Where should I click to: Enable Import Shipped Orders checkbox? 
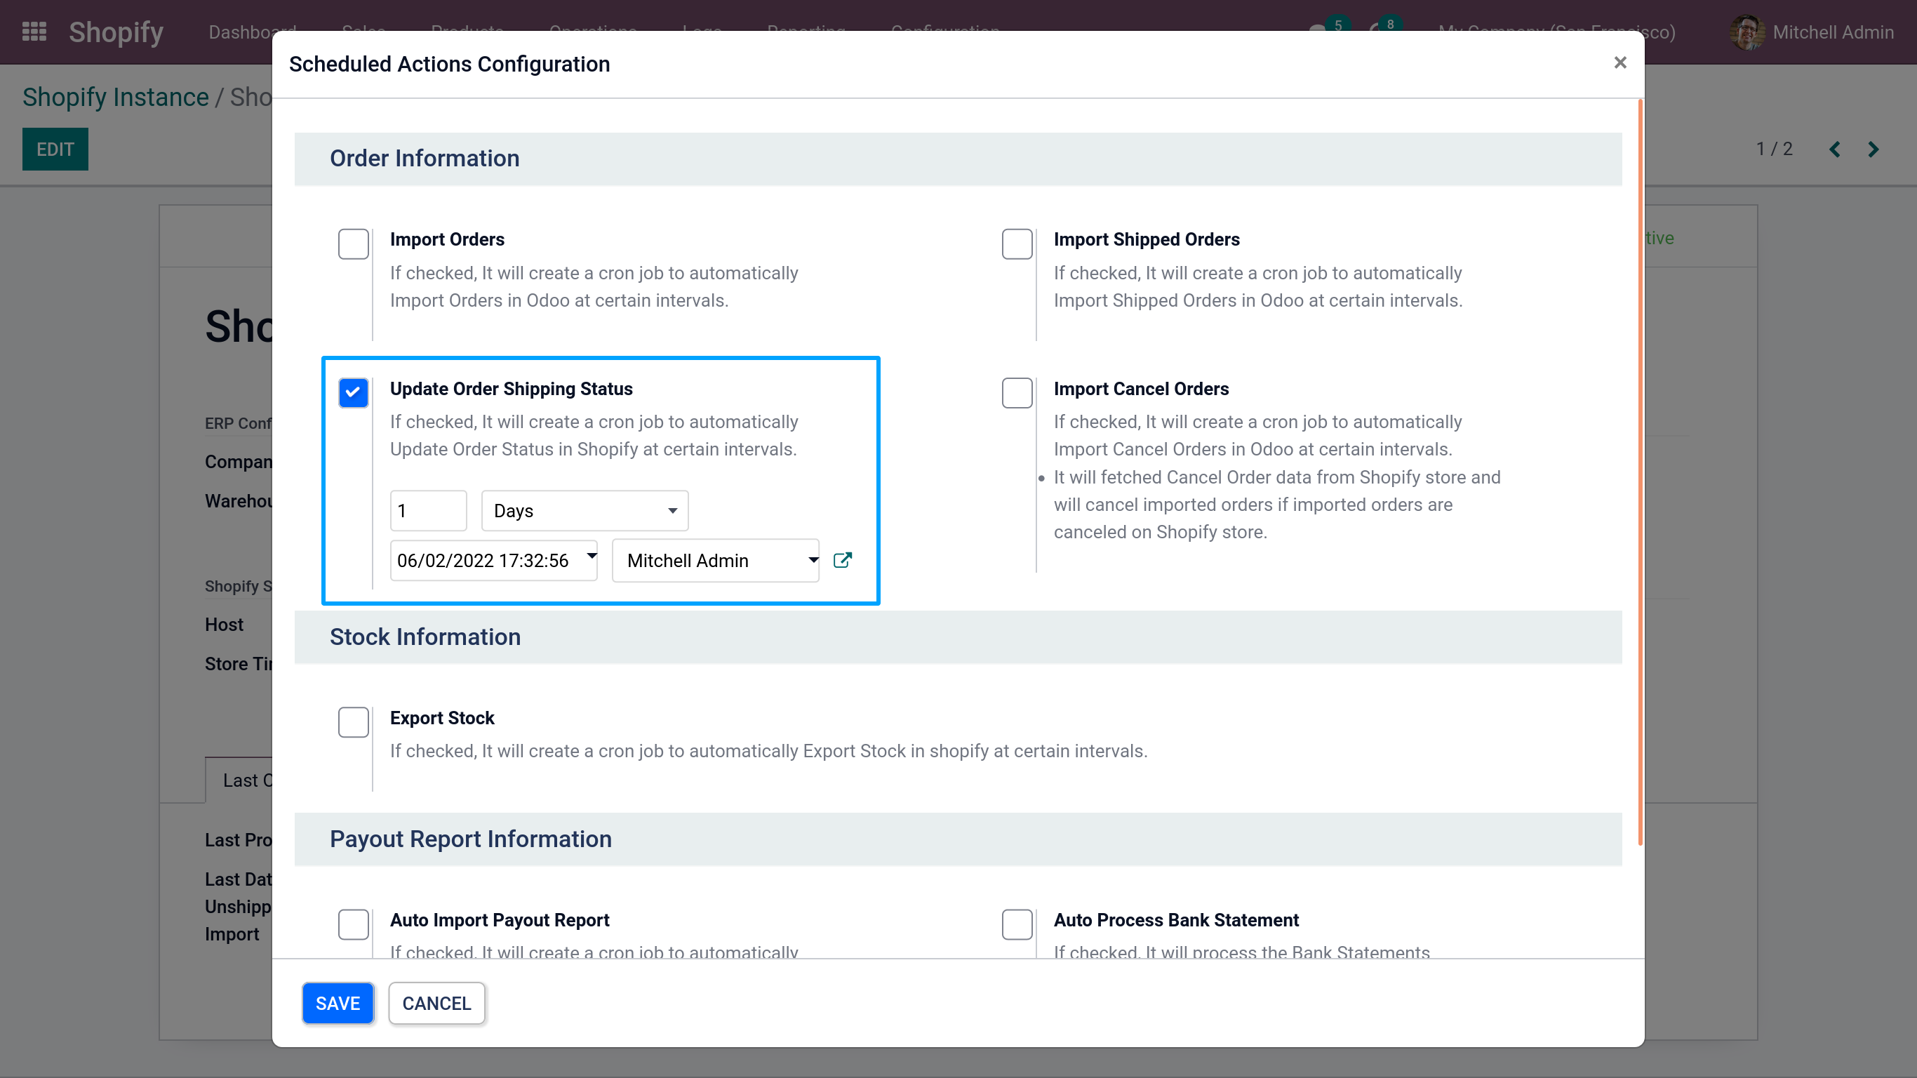click(x=1017, y=244)
